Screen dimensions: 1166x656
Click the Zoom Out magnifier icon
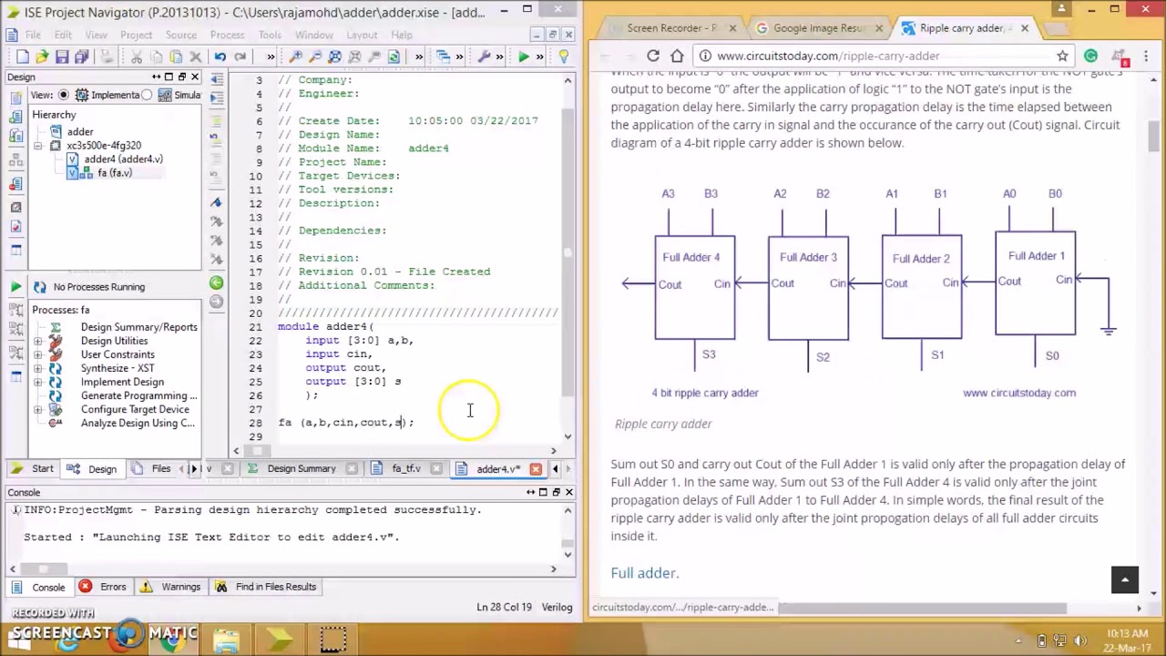315,56
